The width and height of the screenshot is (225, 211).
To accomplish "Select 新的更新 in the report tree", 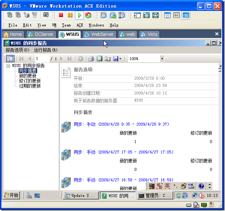I will (28, 76).
